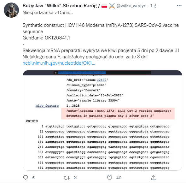This screenshot has width=186, height=183.
Task: View the 5 replies count
Action: pos(33,178)
